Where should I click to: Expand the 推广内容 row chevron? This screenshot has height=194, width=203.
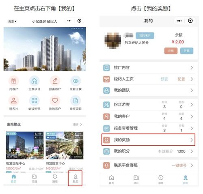192,68
